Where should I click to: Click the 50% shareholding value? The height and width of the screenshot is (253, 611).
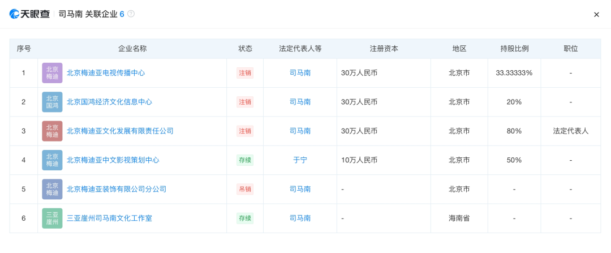click(x=514, y=160)
